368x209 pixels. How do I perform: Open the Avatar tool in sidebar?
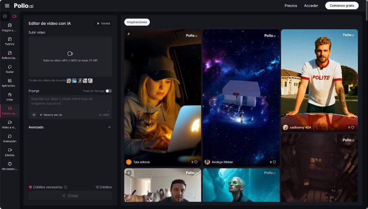click(x=10, y=69)
